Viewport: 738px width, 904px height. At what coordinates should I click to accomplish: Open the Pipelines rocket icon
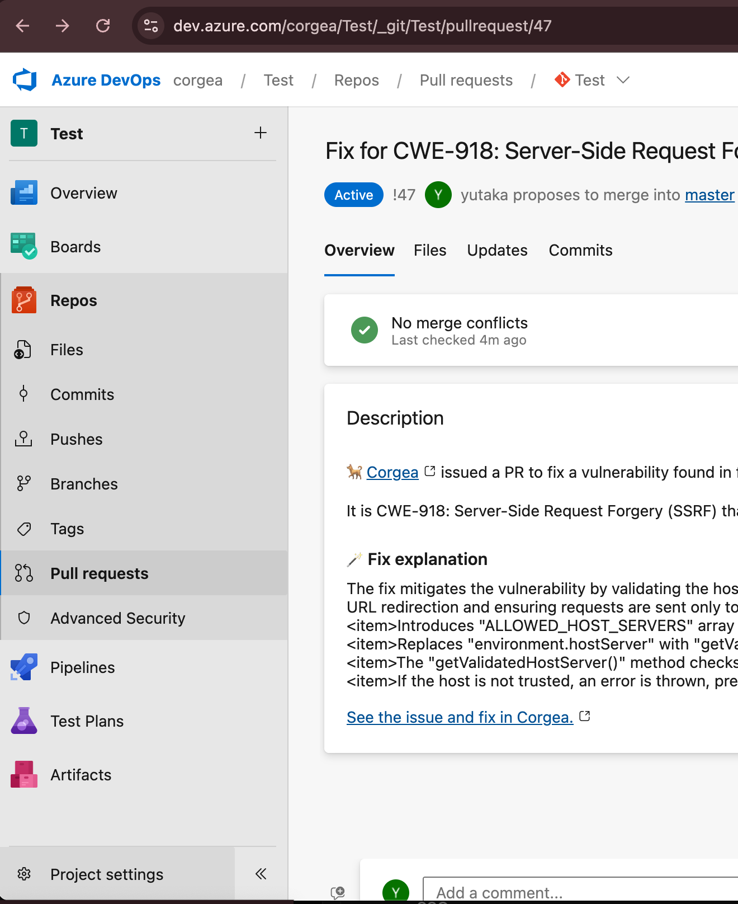click(24, 667)
